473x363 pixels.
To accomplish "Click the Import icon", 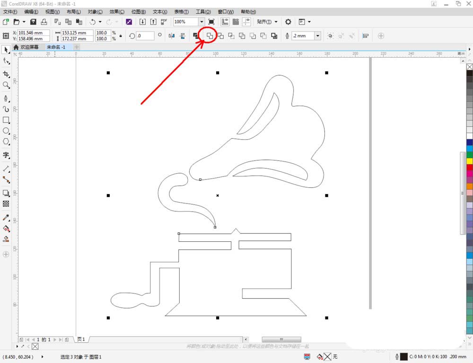I will pos(142,22).
